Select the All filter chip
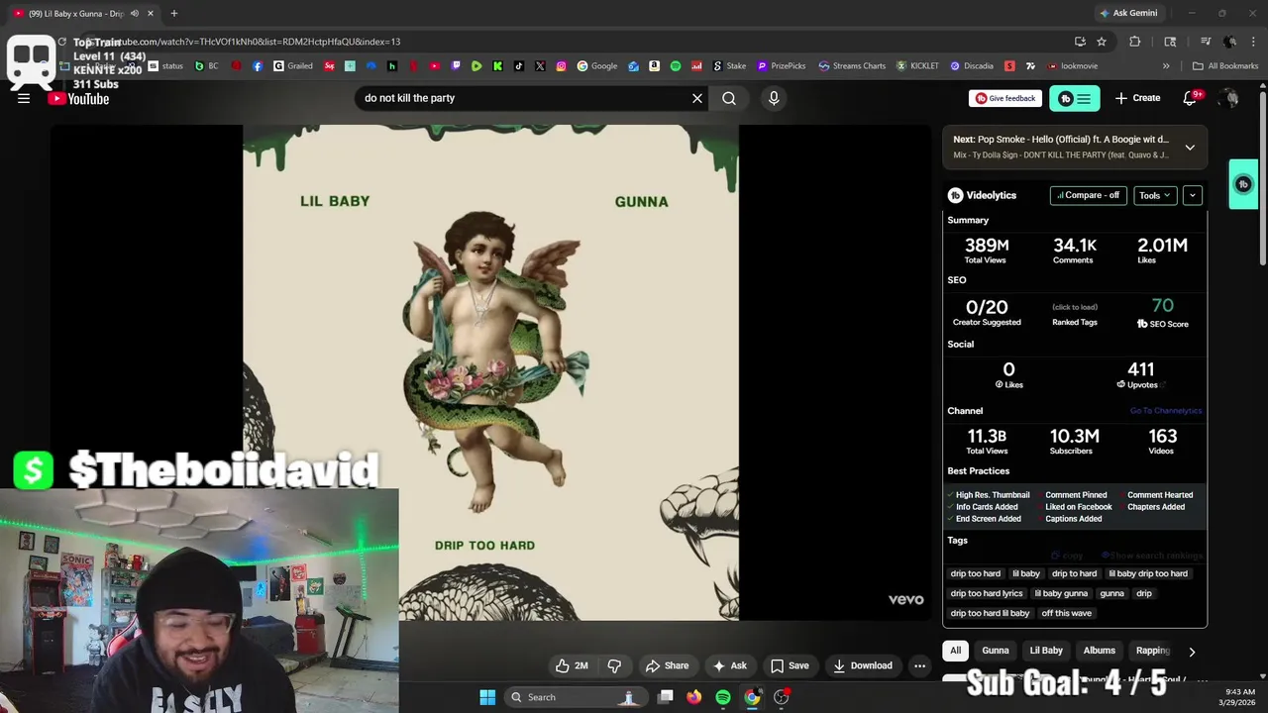 956,651
